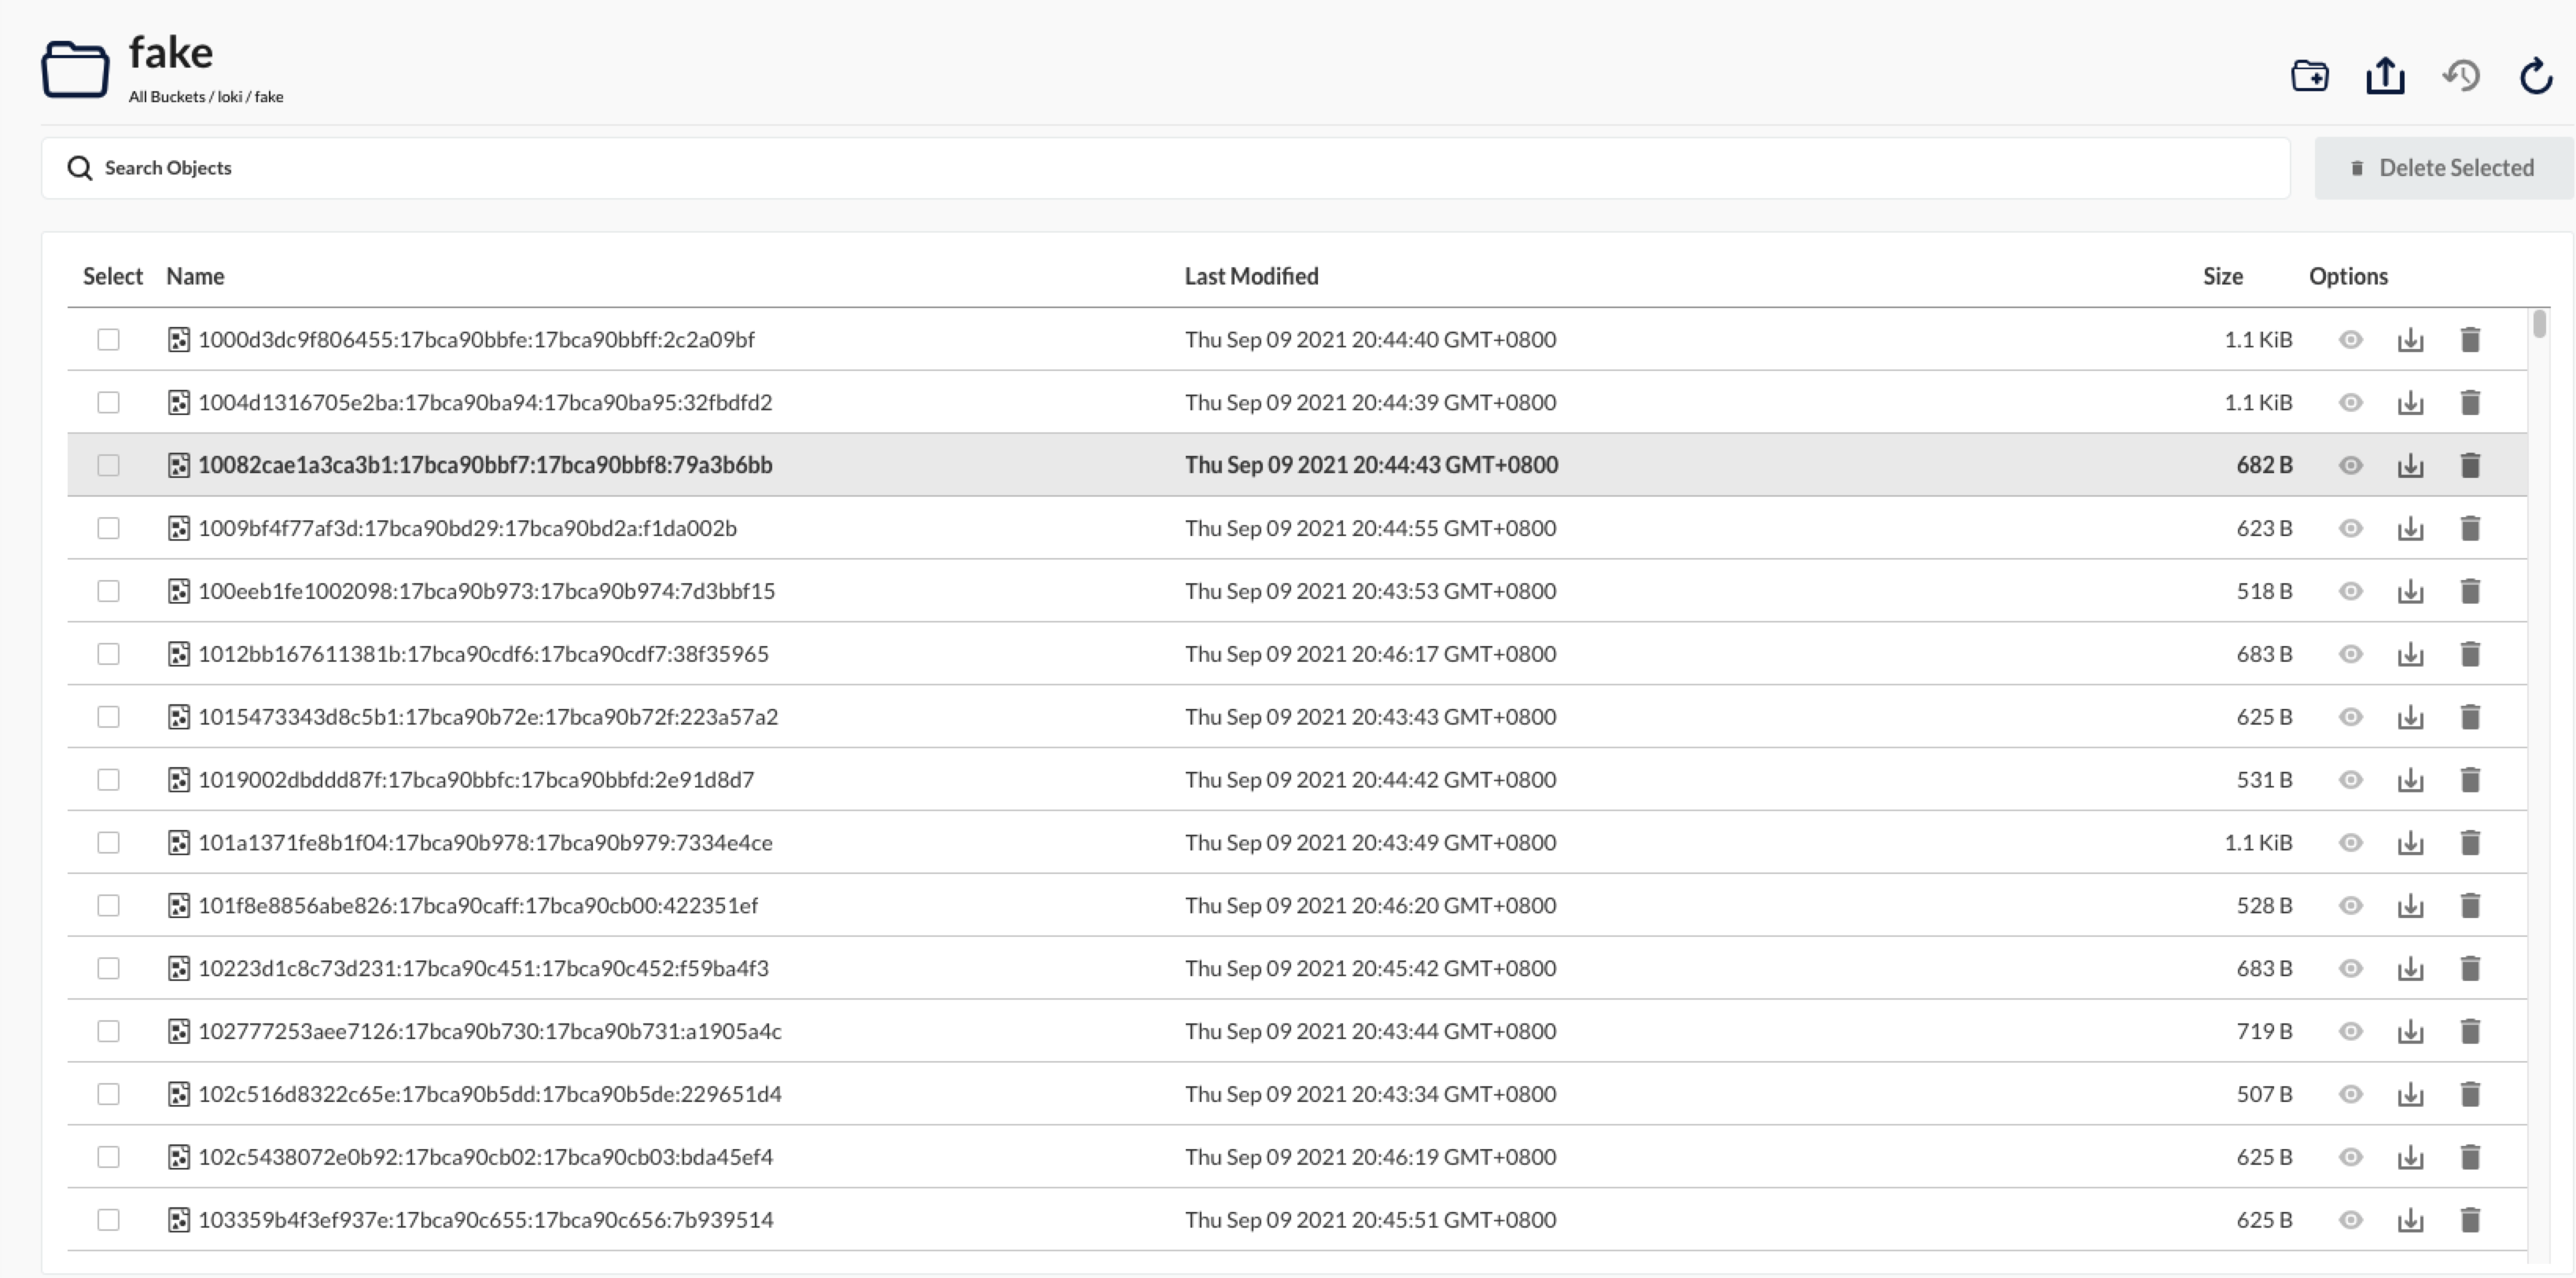Viewport: 2576px width, 1278px height.
Task: Click the 507 B size cell
Action: [x=2264, y=1094]
